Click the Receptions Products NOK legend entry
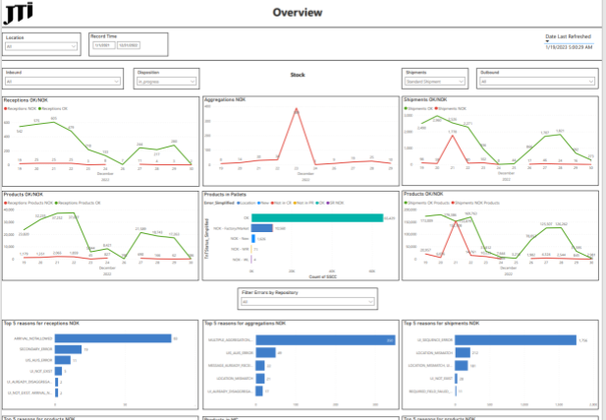The height and width of the screenshot is (420, 606). [28, 203]
